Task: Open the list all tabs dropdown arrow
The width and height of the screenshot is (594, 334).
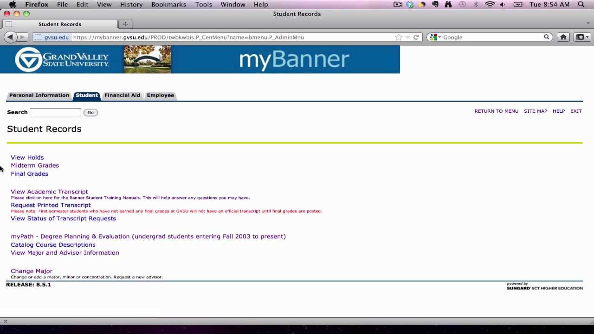Action: tap(588, 23)
